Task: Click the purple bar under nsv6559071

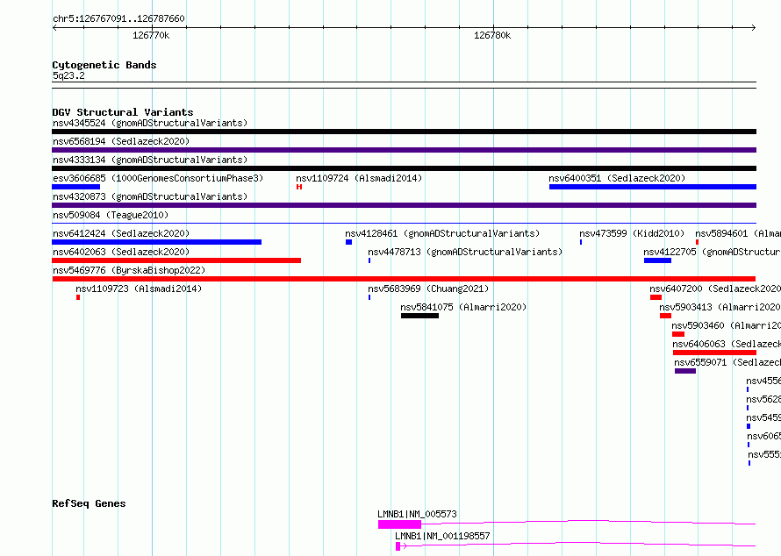Action: [685, 371]
